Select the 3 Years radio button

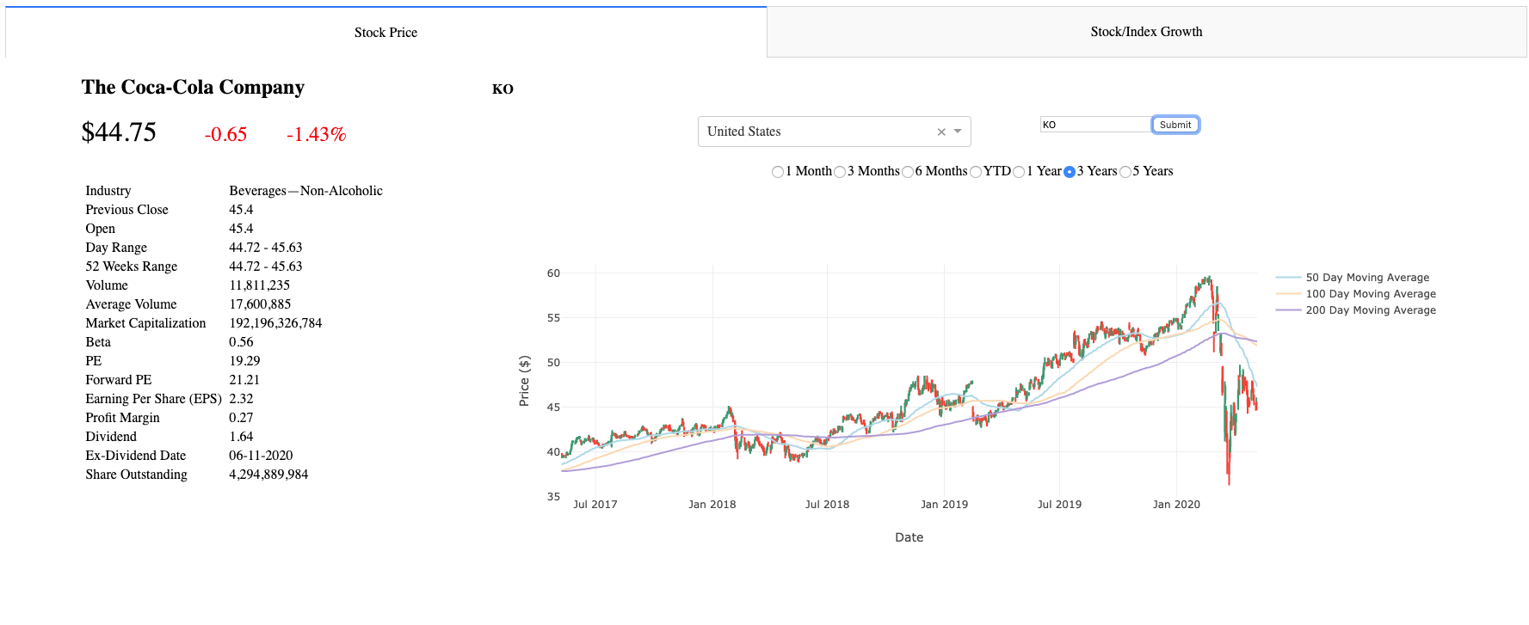tap(1070, 172)
